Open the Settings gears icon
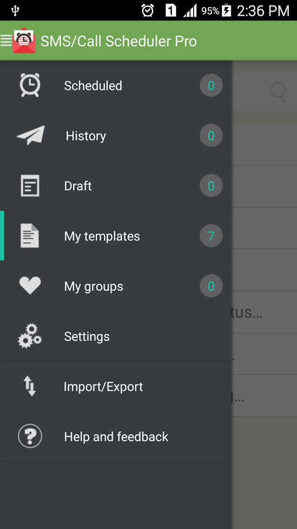Viewport: 297px width, 529px height. [29, 336]
